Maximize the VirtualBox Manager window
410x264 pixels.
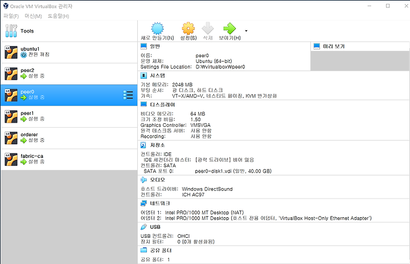point(388,6)
